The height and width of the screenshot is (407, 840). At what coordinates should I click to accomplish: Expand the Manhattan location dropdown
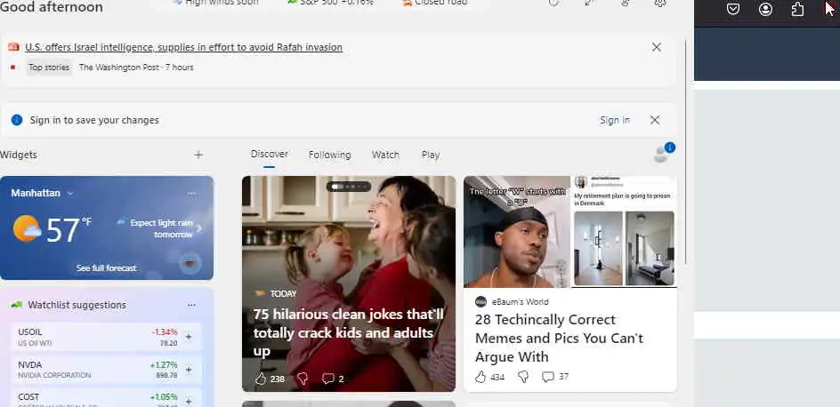pyautogui.click(x=69, y=193)
